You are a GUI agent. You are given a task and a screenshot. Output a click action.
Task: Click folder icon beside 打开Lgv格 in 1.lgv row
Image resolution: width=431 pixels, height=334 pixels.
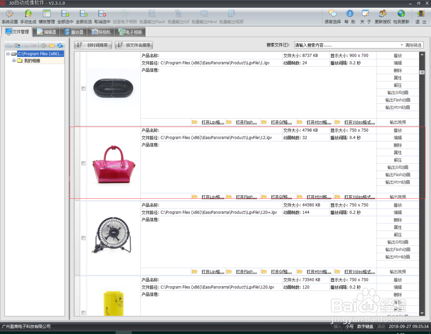pyautogui.click(x=195, y=122)
